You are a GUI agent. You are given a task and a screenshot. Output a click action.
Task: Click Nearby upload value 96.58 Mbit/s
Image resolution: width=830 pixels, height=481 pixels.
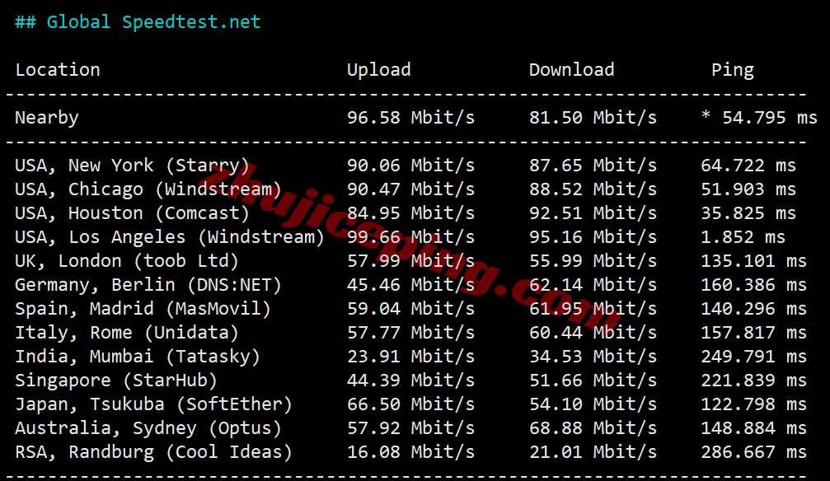pos(410,118)
